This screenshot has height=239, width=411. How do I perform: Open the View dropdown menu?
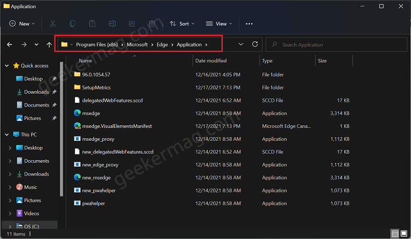(219, 24)
